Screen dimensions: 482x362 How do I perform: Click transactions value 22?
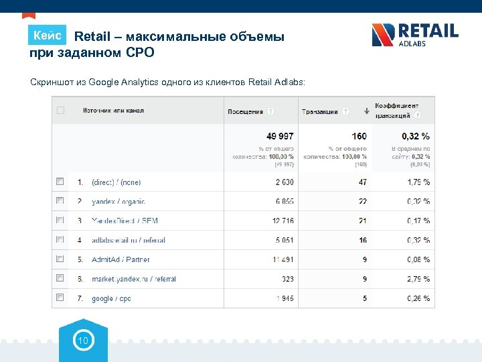coord(363,202)
